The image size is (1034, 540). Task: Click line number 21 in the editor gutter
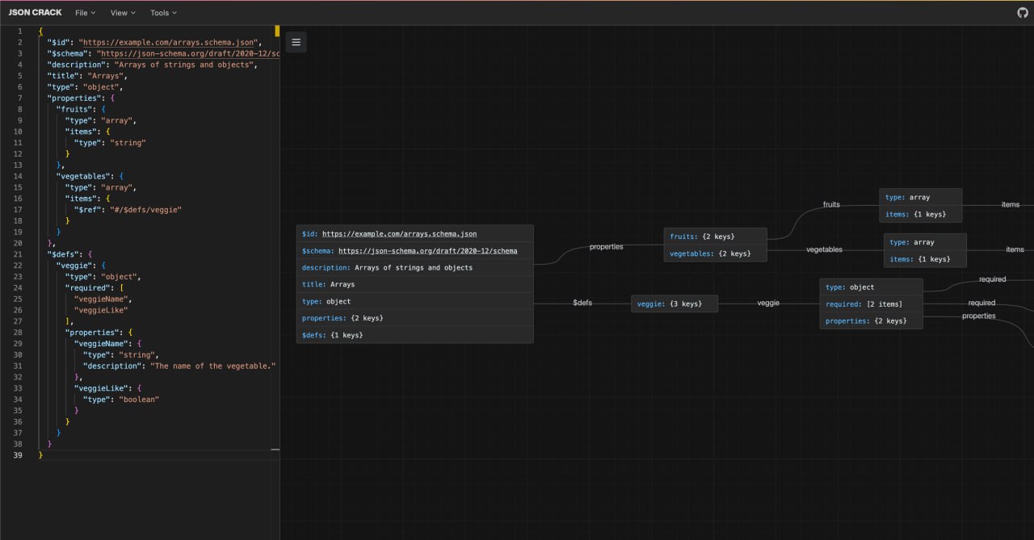click(18, 254)
